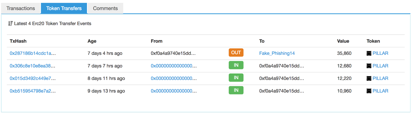Click the sort icon beside Latest 4 Erc20
Screen dimensions: 414x119
pyautogui.click(x=10, y=24)
